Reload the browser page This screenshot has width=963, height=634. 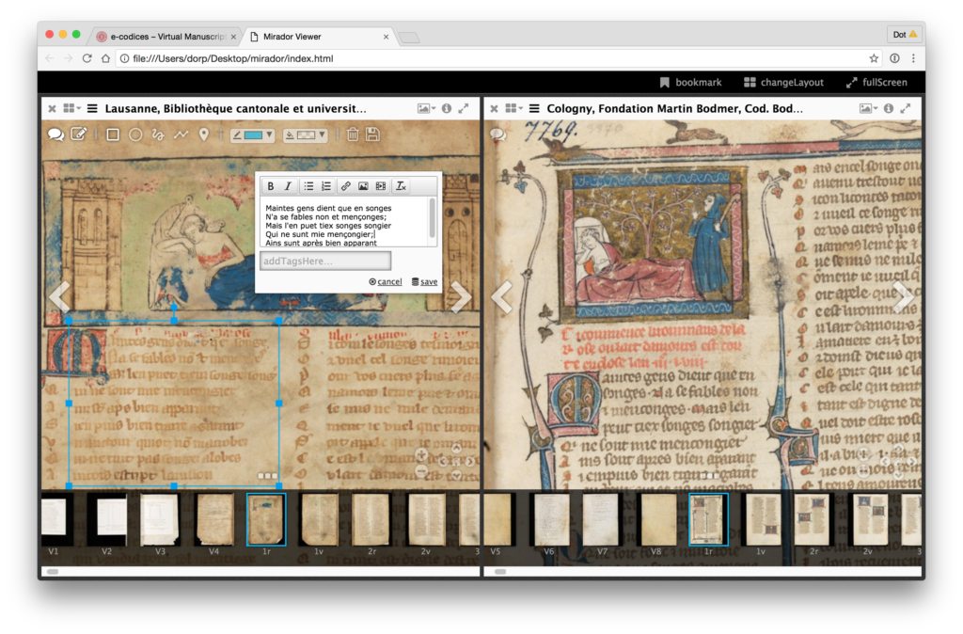87,58
